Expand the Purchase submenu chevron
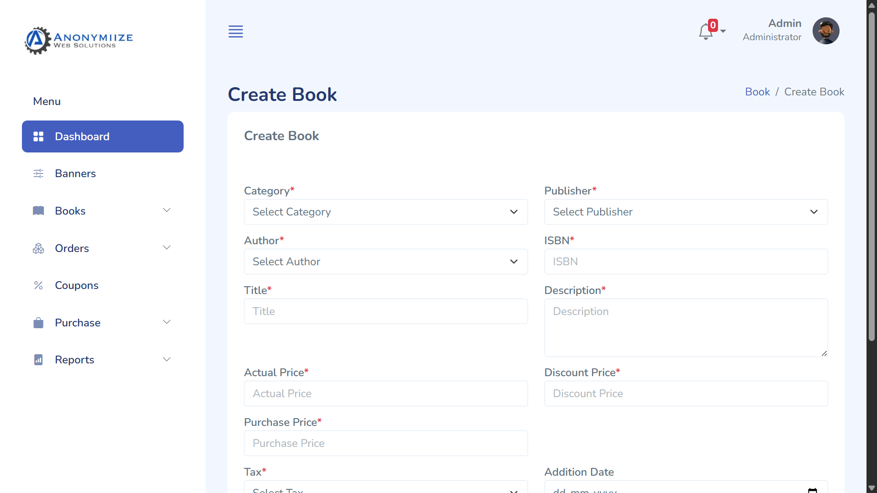 [167, 322]
